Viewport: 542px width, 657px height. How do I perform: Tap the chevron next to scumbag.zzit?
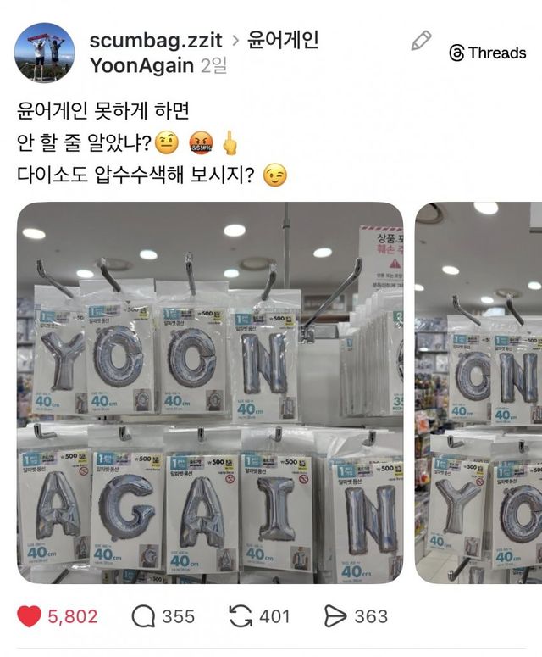[x=235, y=41]
